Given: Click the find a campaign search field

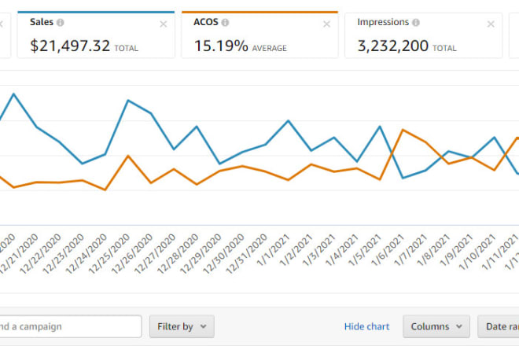Looking at the screenshot, I should 71,326.
